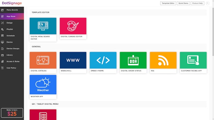Click the 'DIGITAL CANVAS EDITOR' caption
Image resolution: width=214 pixels, height=120 pixels.
point(72,37)
